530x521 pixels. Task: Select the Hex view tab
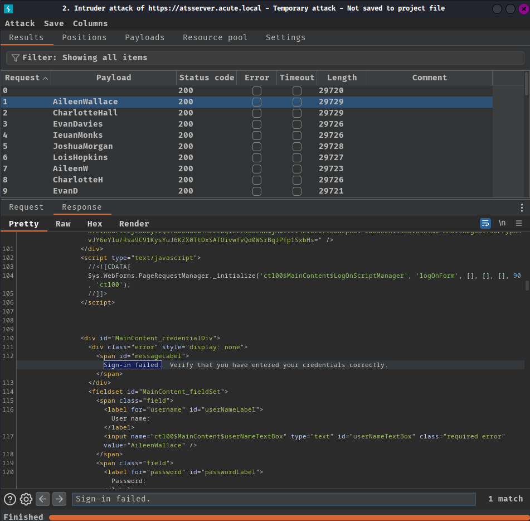(95, 224)
